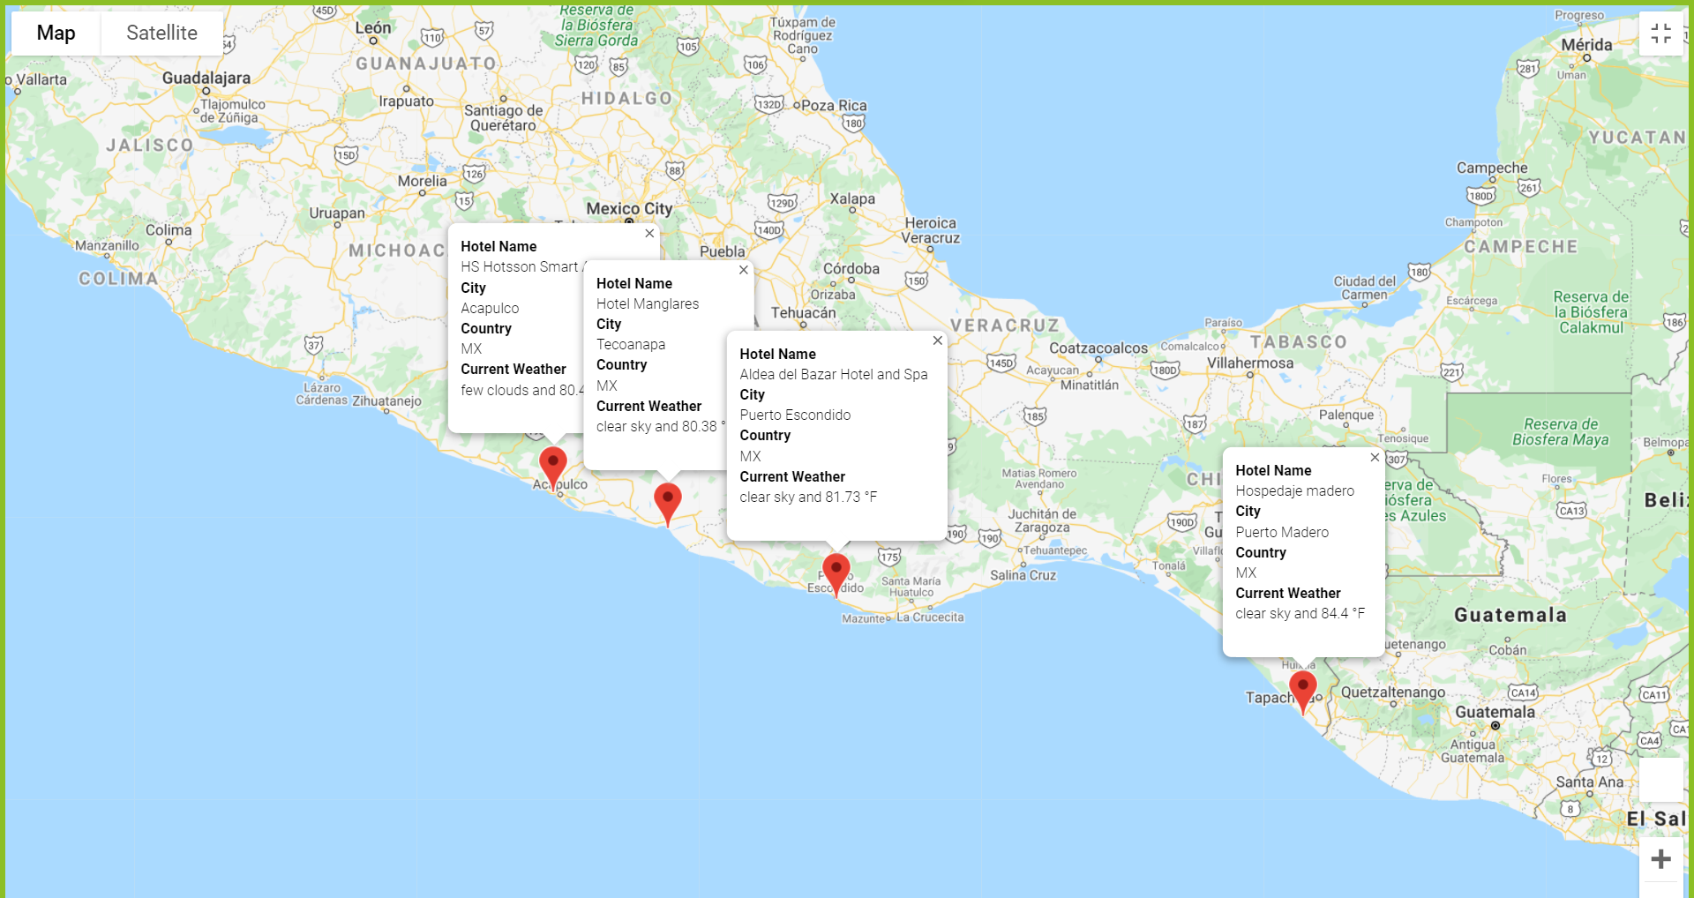The height and width of the screenshot is (898, 1694).
Task: Click the Mexico City label on the map
Action: [628, 208]
